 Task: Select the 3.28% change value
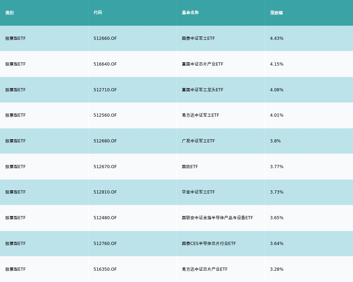click(277, 269)
